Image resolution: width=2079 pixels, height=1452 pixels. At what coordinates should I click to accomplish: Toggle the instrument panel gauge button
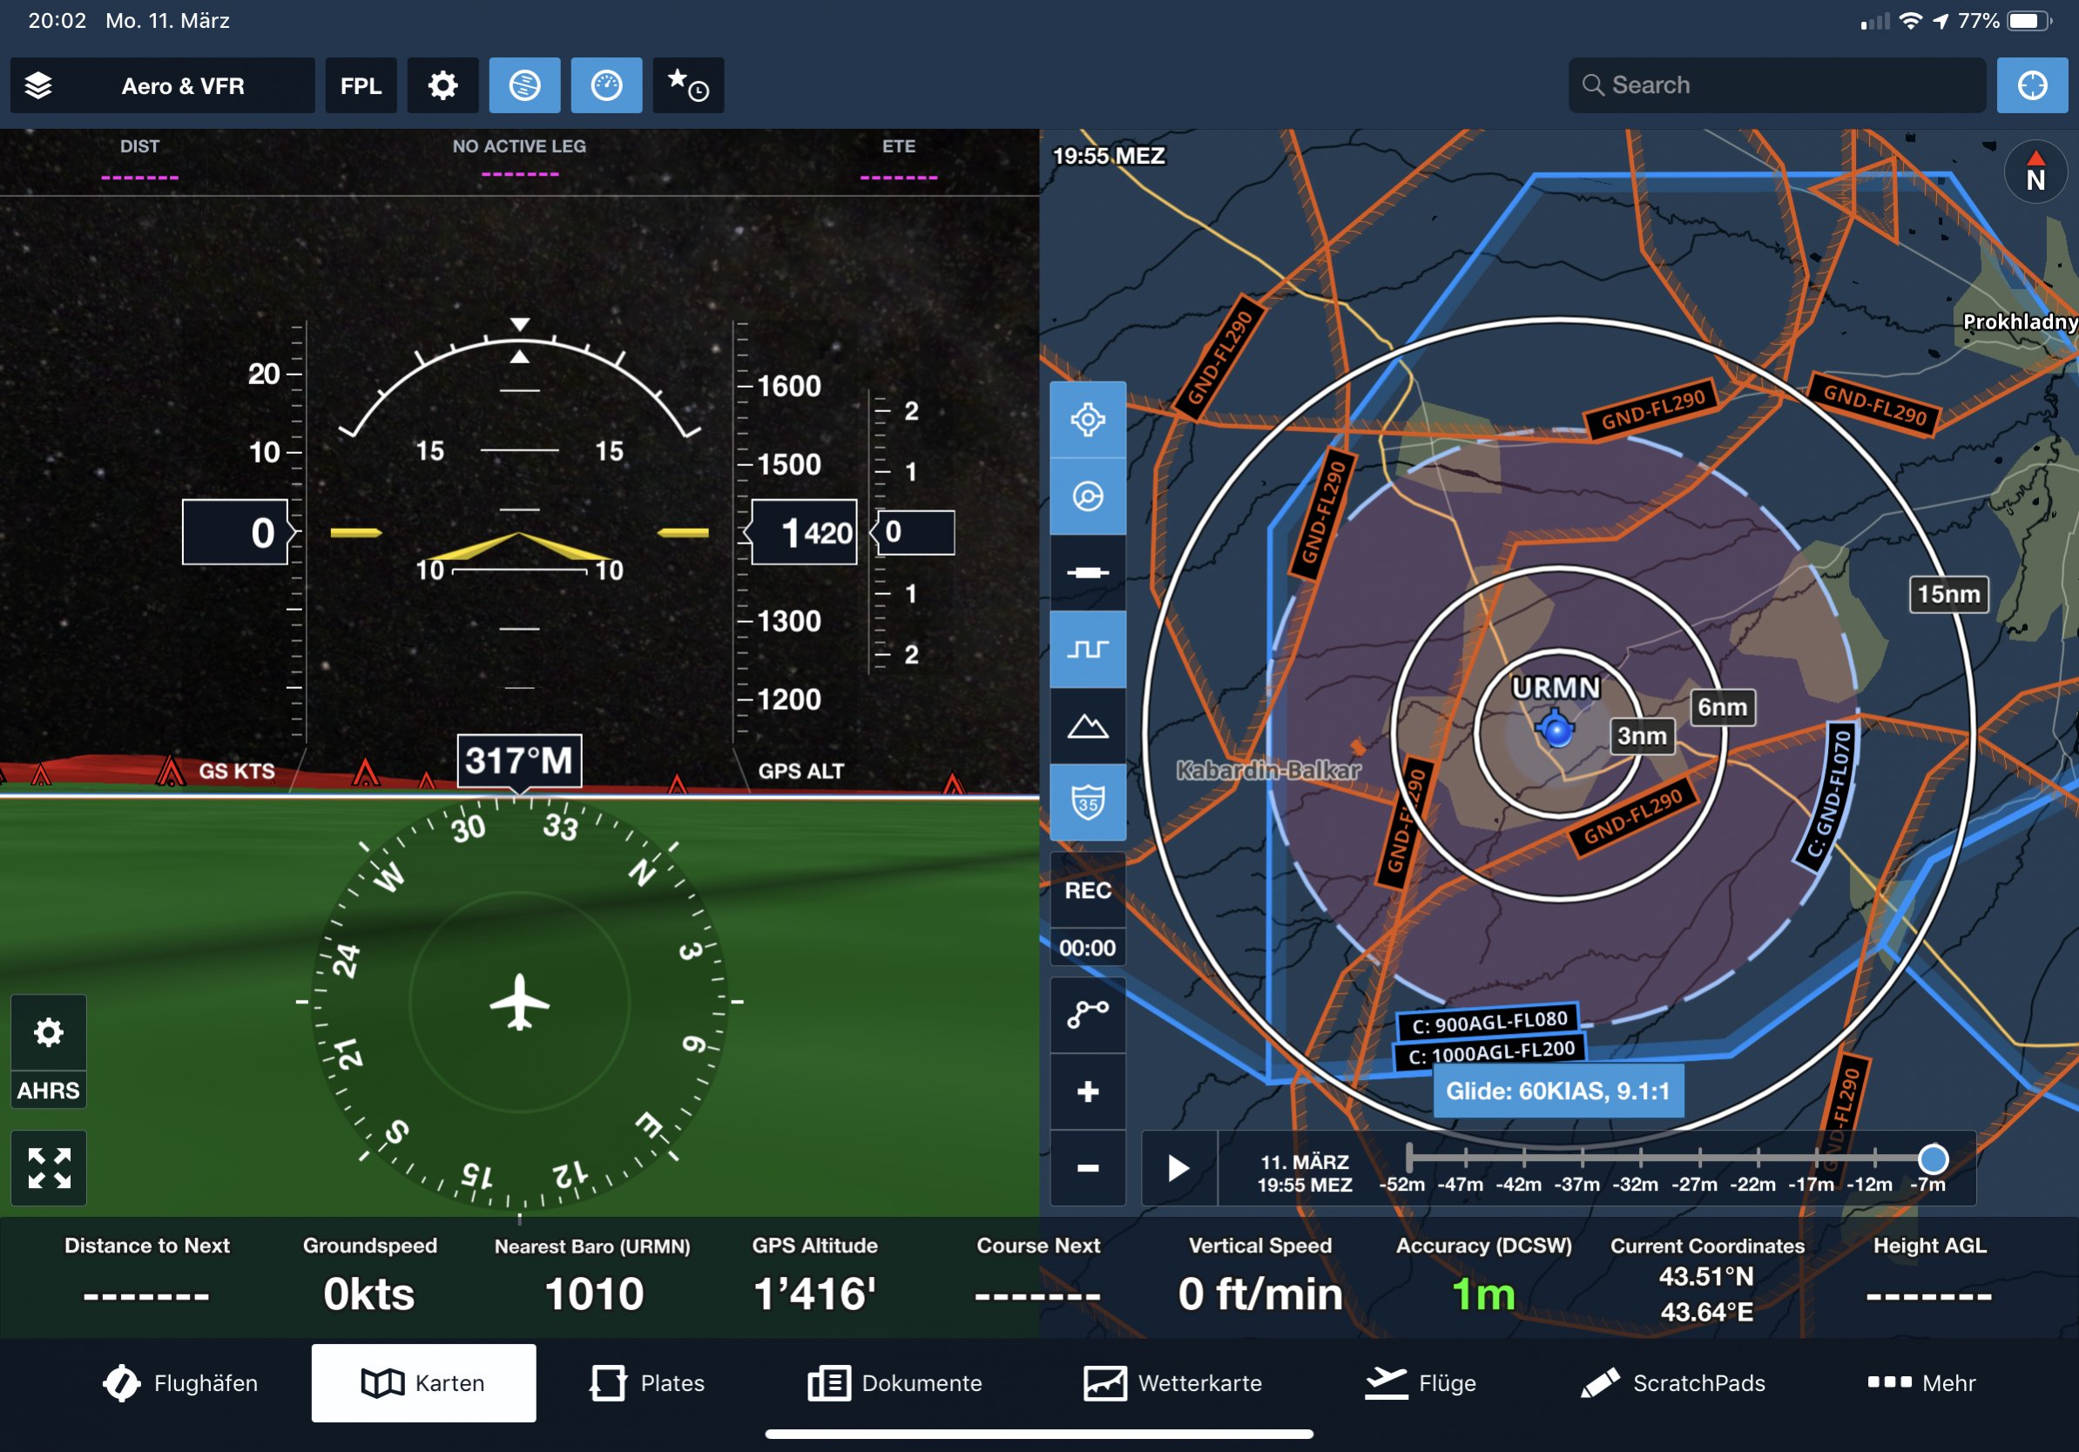tap(606, 86)
